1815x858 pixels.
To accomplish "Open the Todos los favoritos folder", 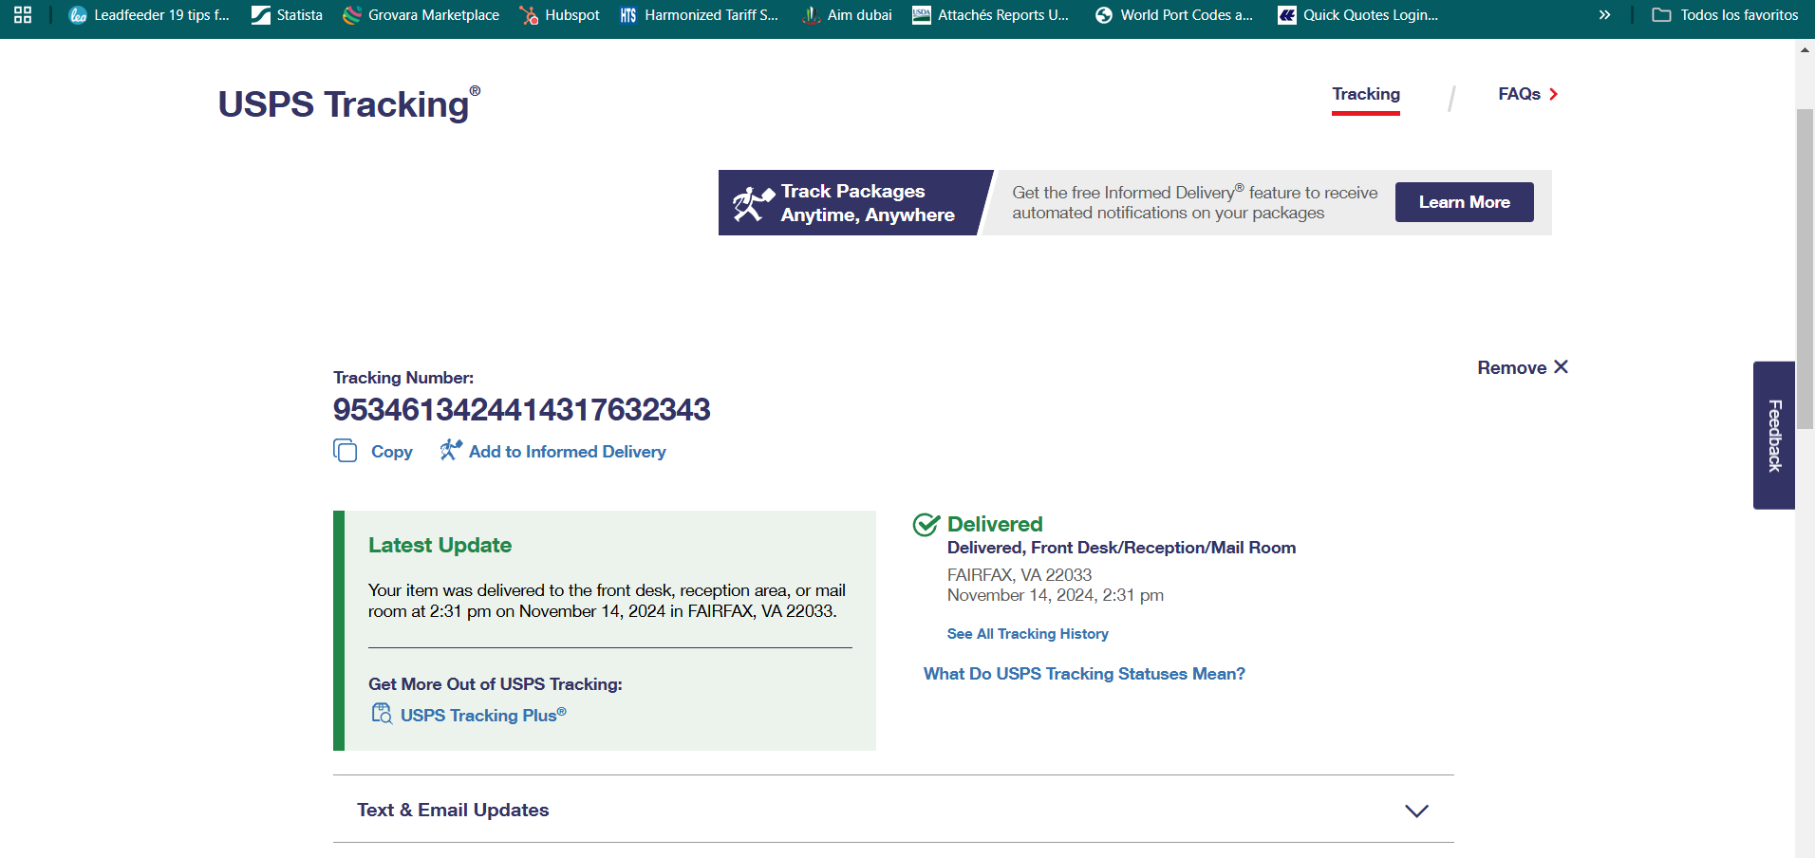I will click(1725, 15).
